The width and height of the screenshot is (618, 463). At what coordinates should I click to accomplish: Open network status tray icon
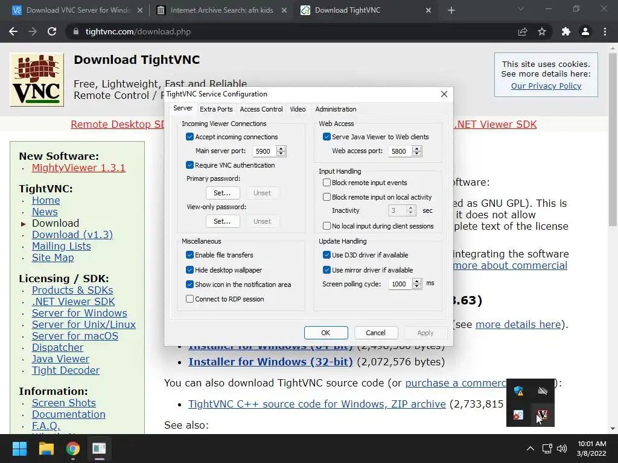(547, 449)
